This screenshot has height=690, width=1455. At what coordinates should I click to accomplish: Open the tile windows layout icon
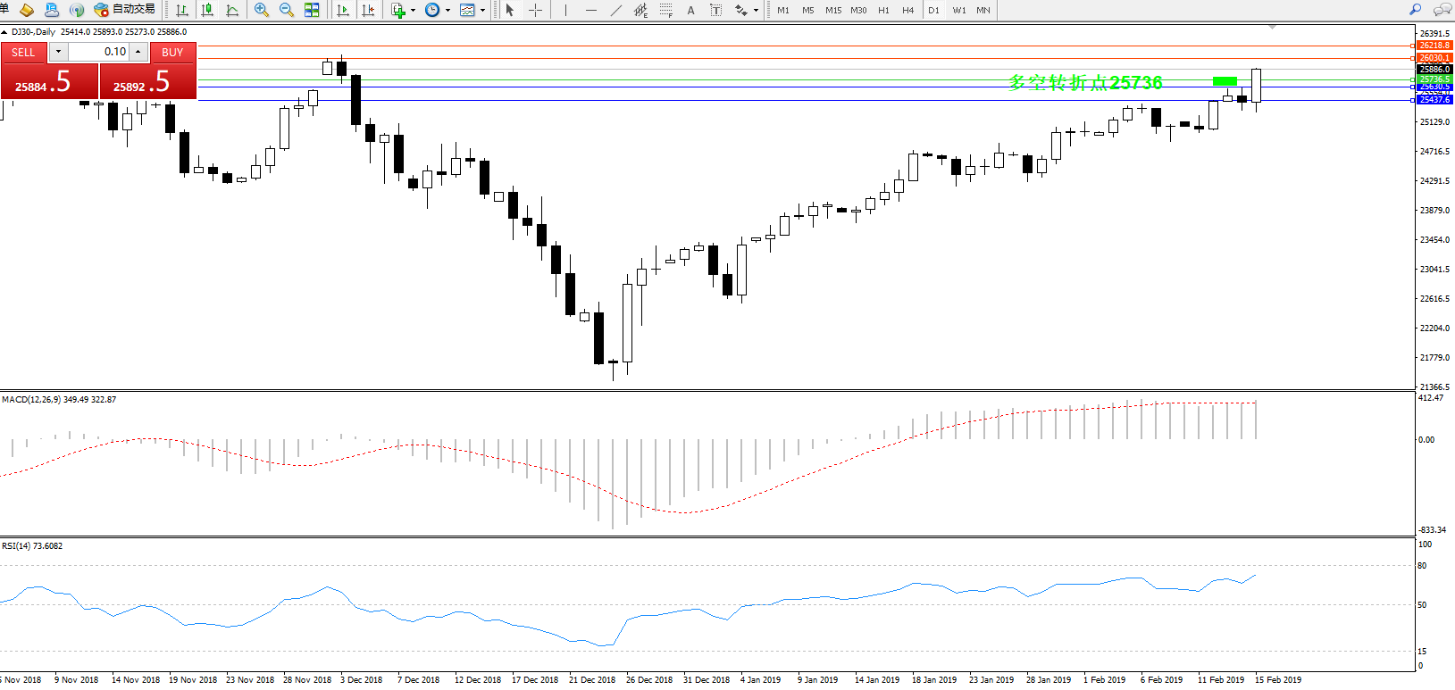[312, 10]
